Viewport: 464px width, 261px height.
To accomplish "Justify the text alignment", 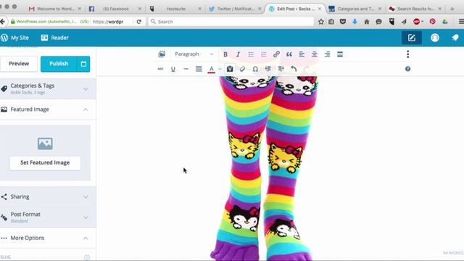I will 199,69.
